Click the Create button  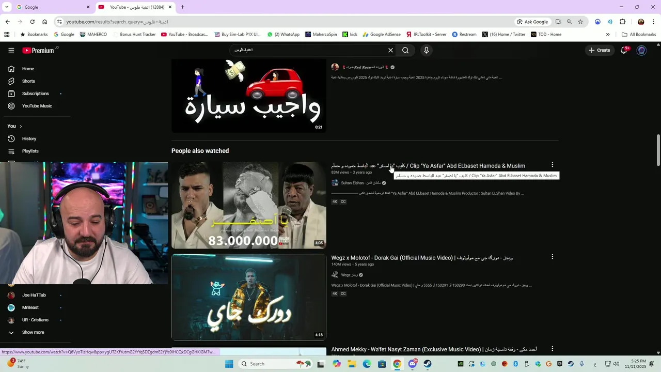(599, 50)
